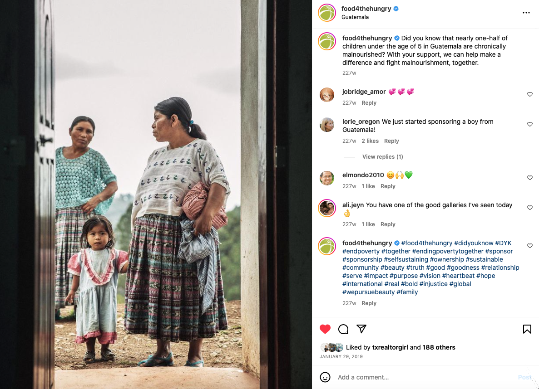Image resolution: width=539 pixels, height=389 pixels.
Task: Share the post using paper plane icon
Action: tap(361, 329)
